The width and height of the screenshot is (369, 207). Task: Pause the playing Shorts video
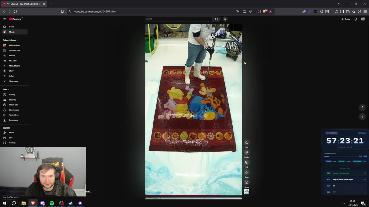tap(193, 109)
